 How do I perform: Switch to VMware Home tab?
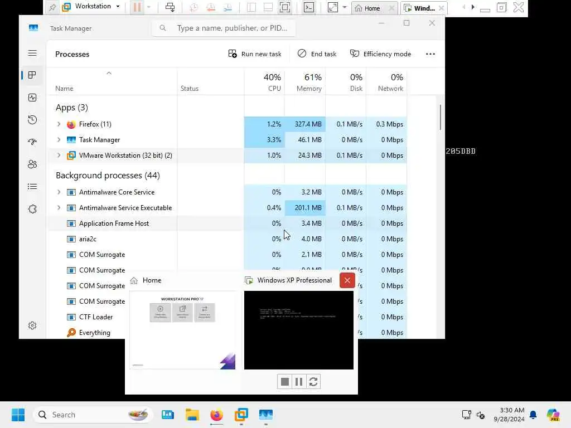(x=371, y=8)
